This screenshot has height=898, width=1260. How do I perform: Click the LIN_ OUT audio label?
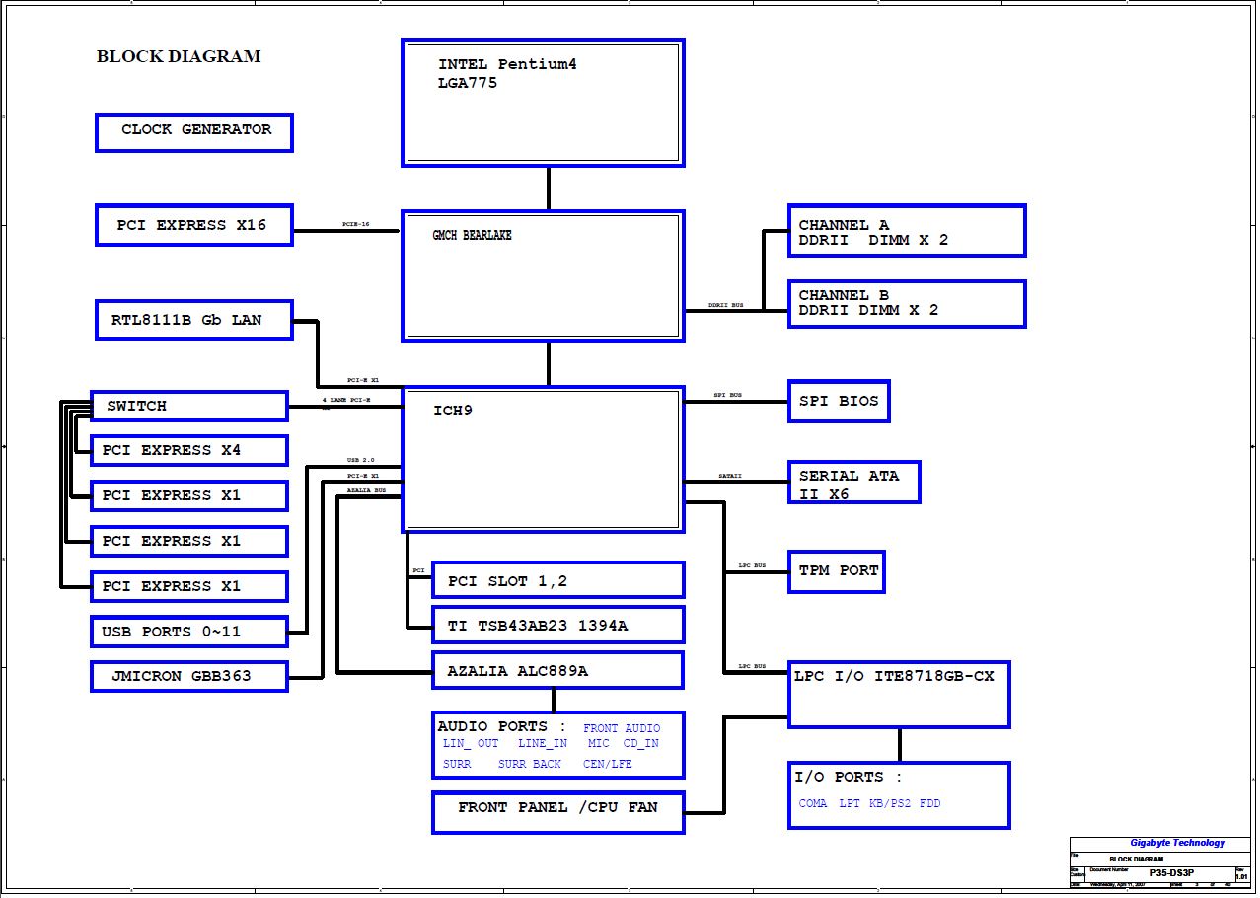click(x=471, y=743)
